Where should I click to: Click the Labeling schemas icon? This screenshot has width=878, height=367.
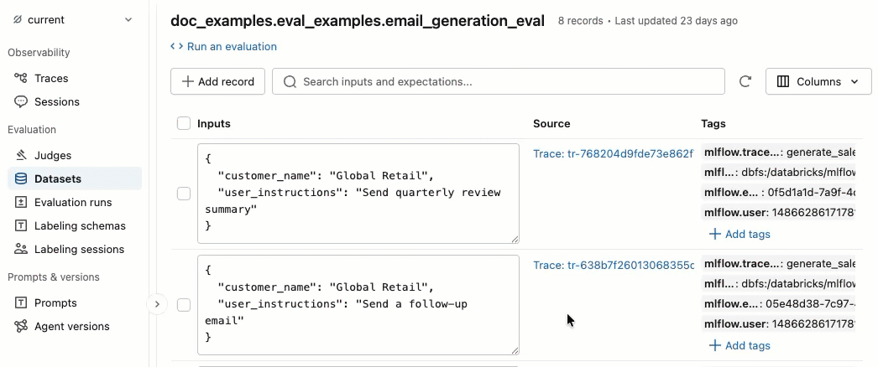21,225
